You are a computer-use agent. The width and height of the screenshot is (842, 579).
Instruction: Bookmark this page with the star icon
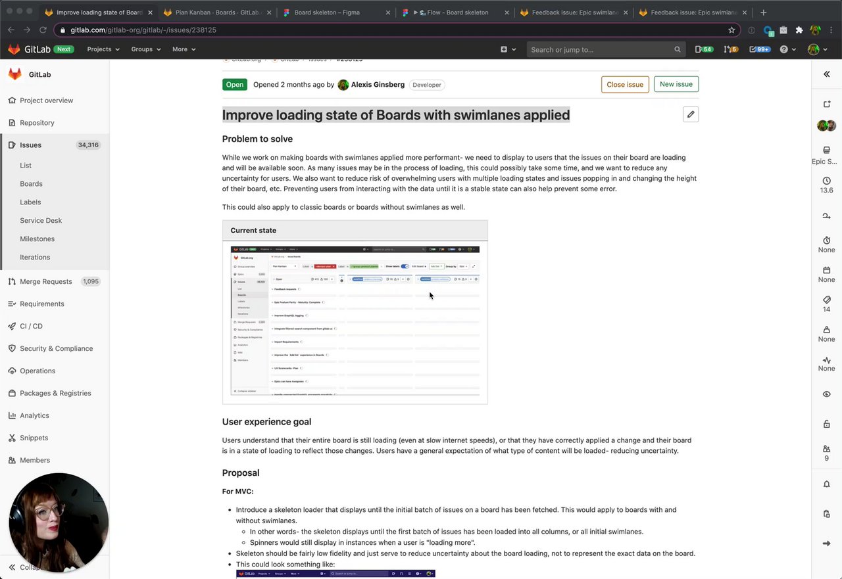pyautogui.click(x=731, y=30)
